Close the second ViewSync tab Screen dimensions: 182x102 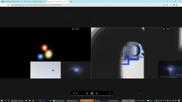pyautogui.click(x=45, y=2)
